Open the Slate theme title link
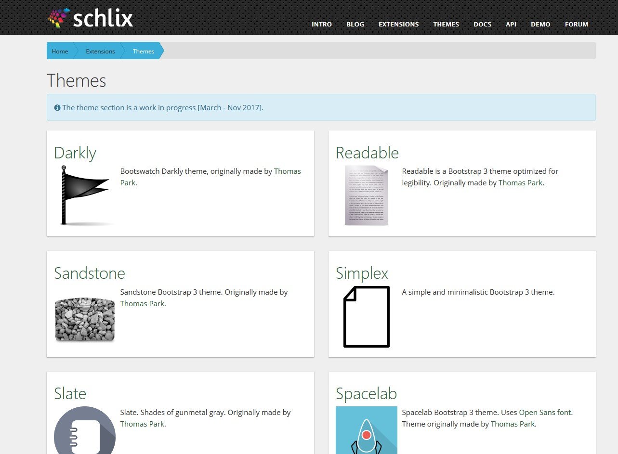 coord(70,393)
